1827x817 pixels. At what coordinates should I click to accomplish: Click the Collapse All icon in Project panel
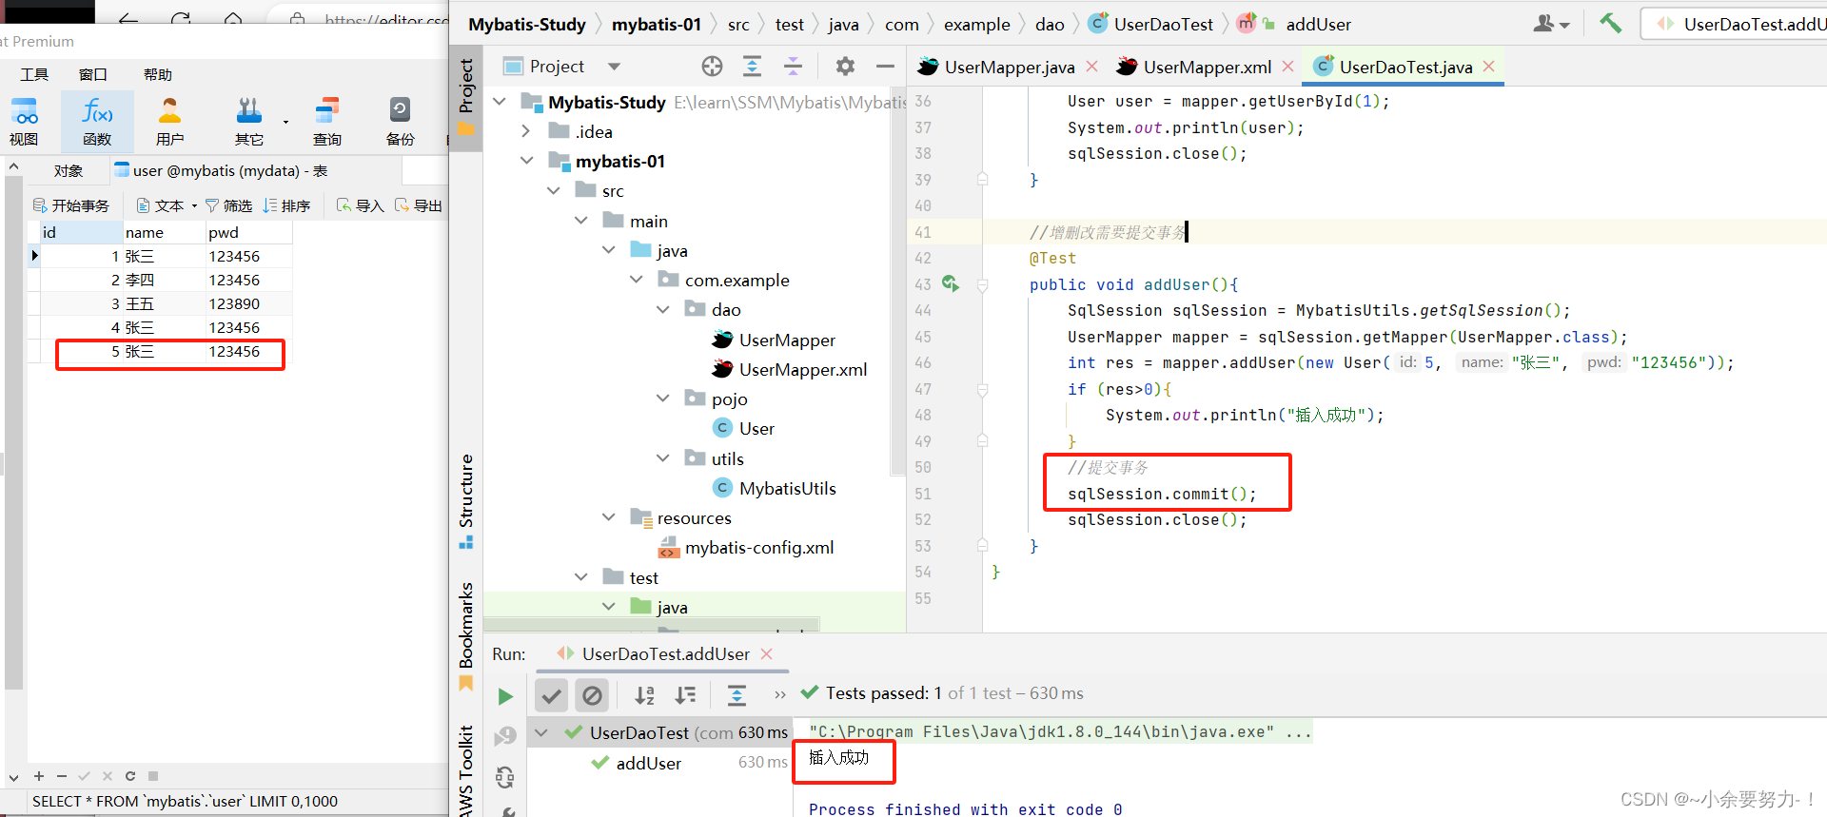(793, 66)
